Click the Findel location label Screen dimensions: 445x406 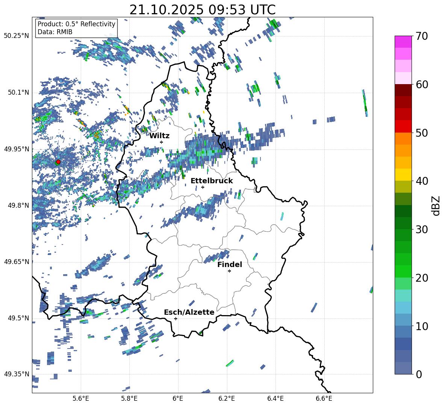click(230, 264)
